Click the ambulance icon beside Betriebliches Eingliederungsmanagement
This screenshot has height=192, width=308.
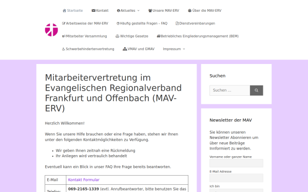[159, 36]
